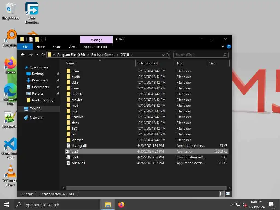Open VLC media player desktop shortcut
The image size is (280, 210).
pyautogui.click(x=10, y=176)
